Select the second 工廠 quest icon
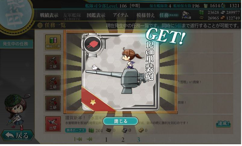 pyautogui.click(x=53, y=83)
